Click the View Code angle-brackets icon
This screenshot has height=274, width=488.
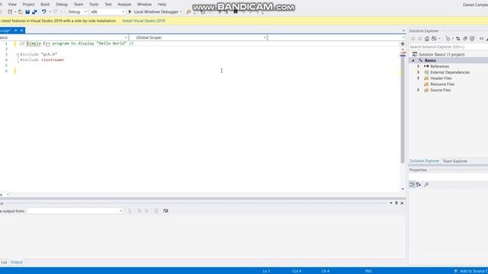pyautogui.click(x=481, y=39)
